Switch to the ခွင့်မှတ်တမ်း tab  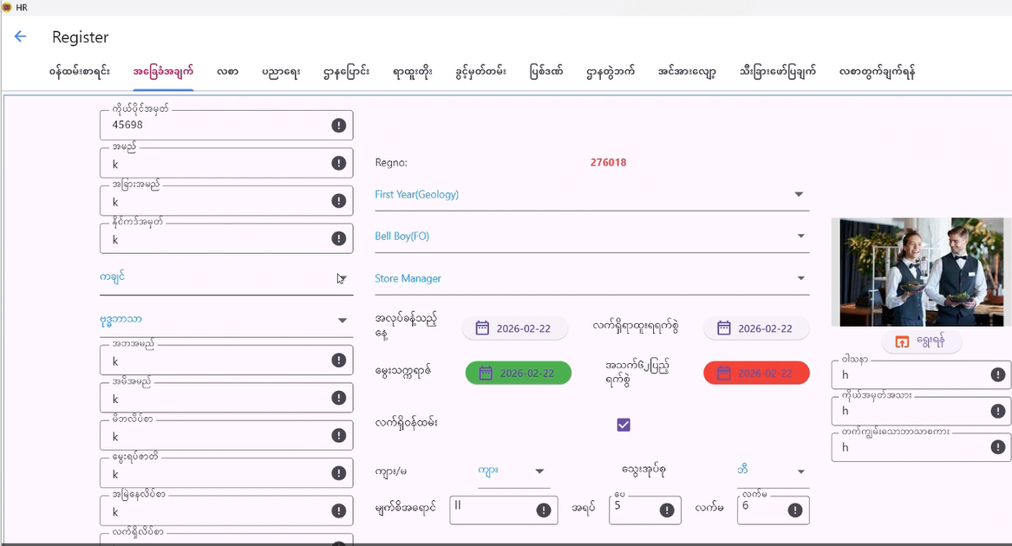coord(480,72)
